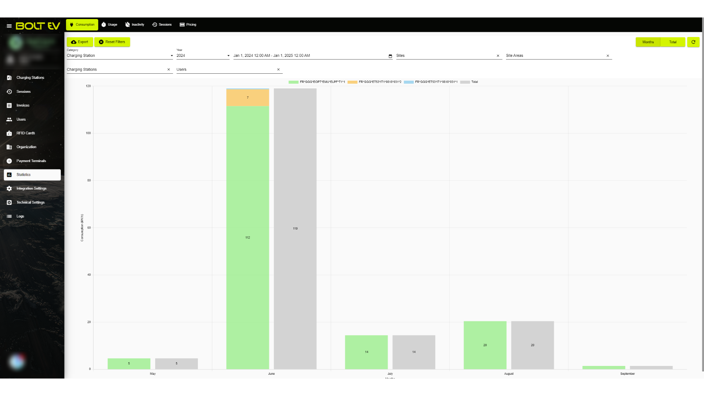Image resolution: width=704 pixels, height=396 pixels.
Task: Expand the Category dropdown
Action: [120, 56]
